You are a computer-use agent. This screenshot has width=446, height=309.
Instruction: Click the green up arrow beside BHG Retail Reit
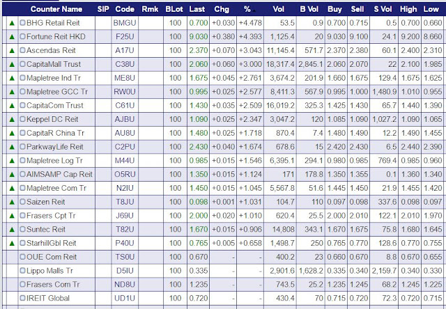click(x=12, y=23)
